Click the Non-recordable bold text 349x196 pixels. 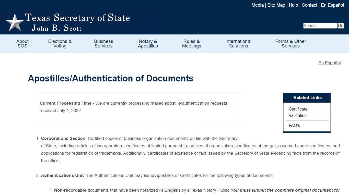pos(70,190)
